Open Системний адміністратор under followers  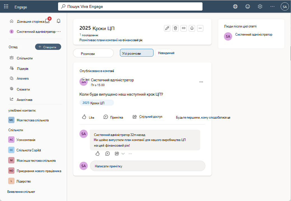point(254,34)
